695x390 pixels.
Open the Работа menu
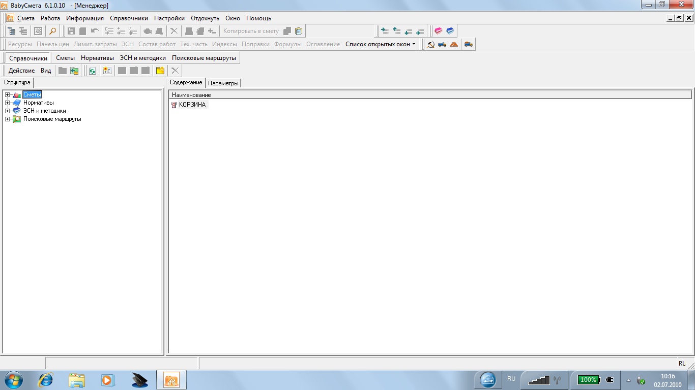coord(50,18)
